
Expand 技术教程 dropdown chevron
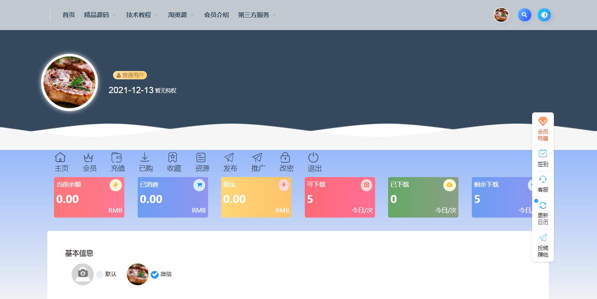[x=156, y=15]
